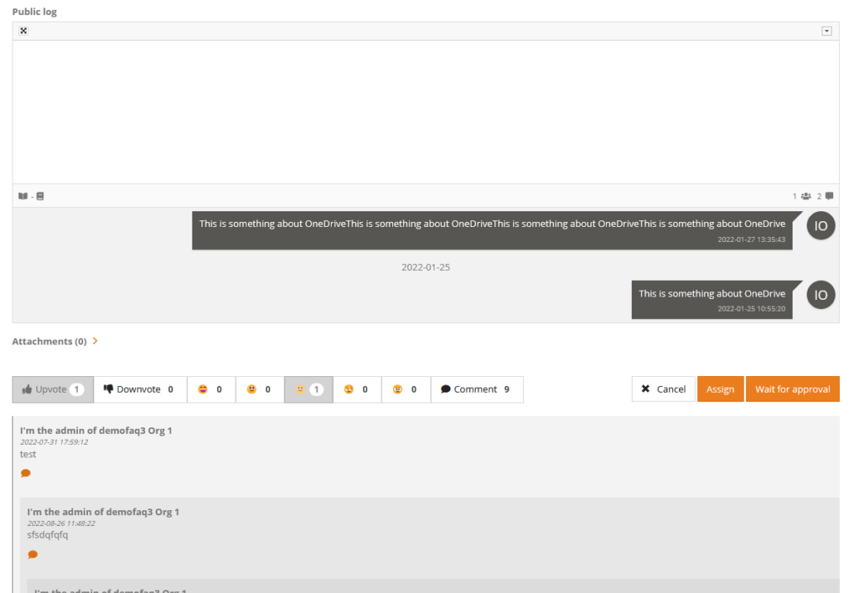This screenshot has height=593, width=849.
Task: Toggle the selected neutral face reaction
Action: (308, 389)
